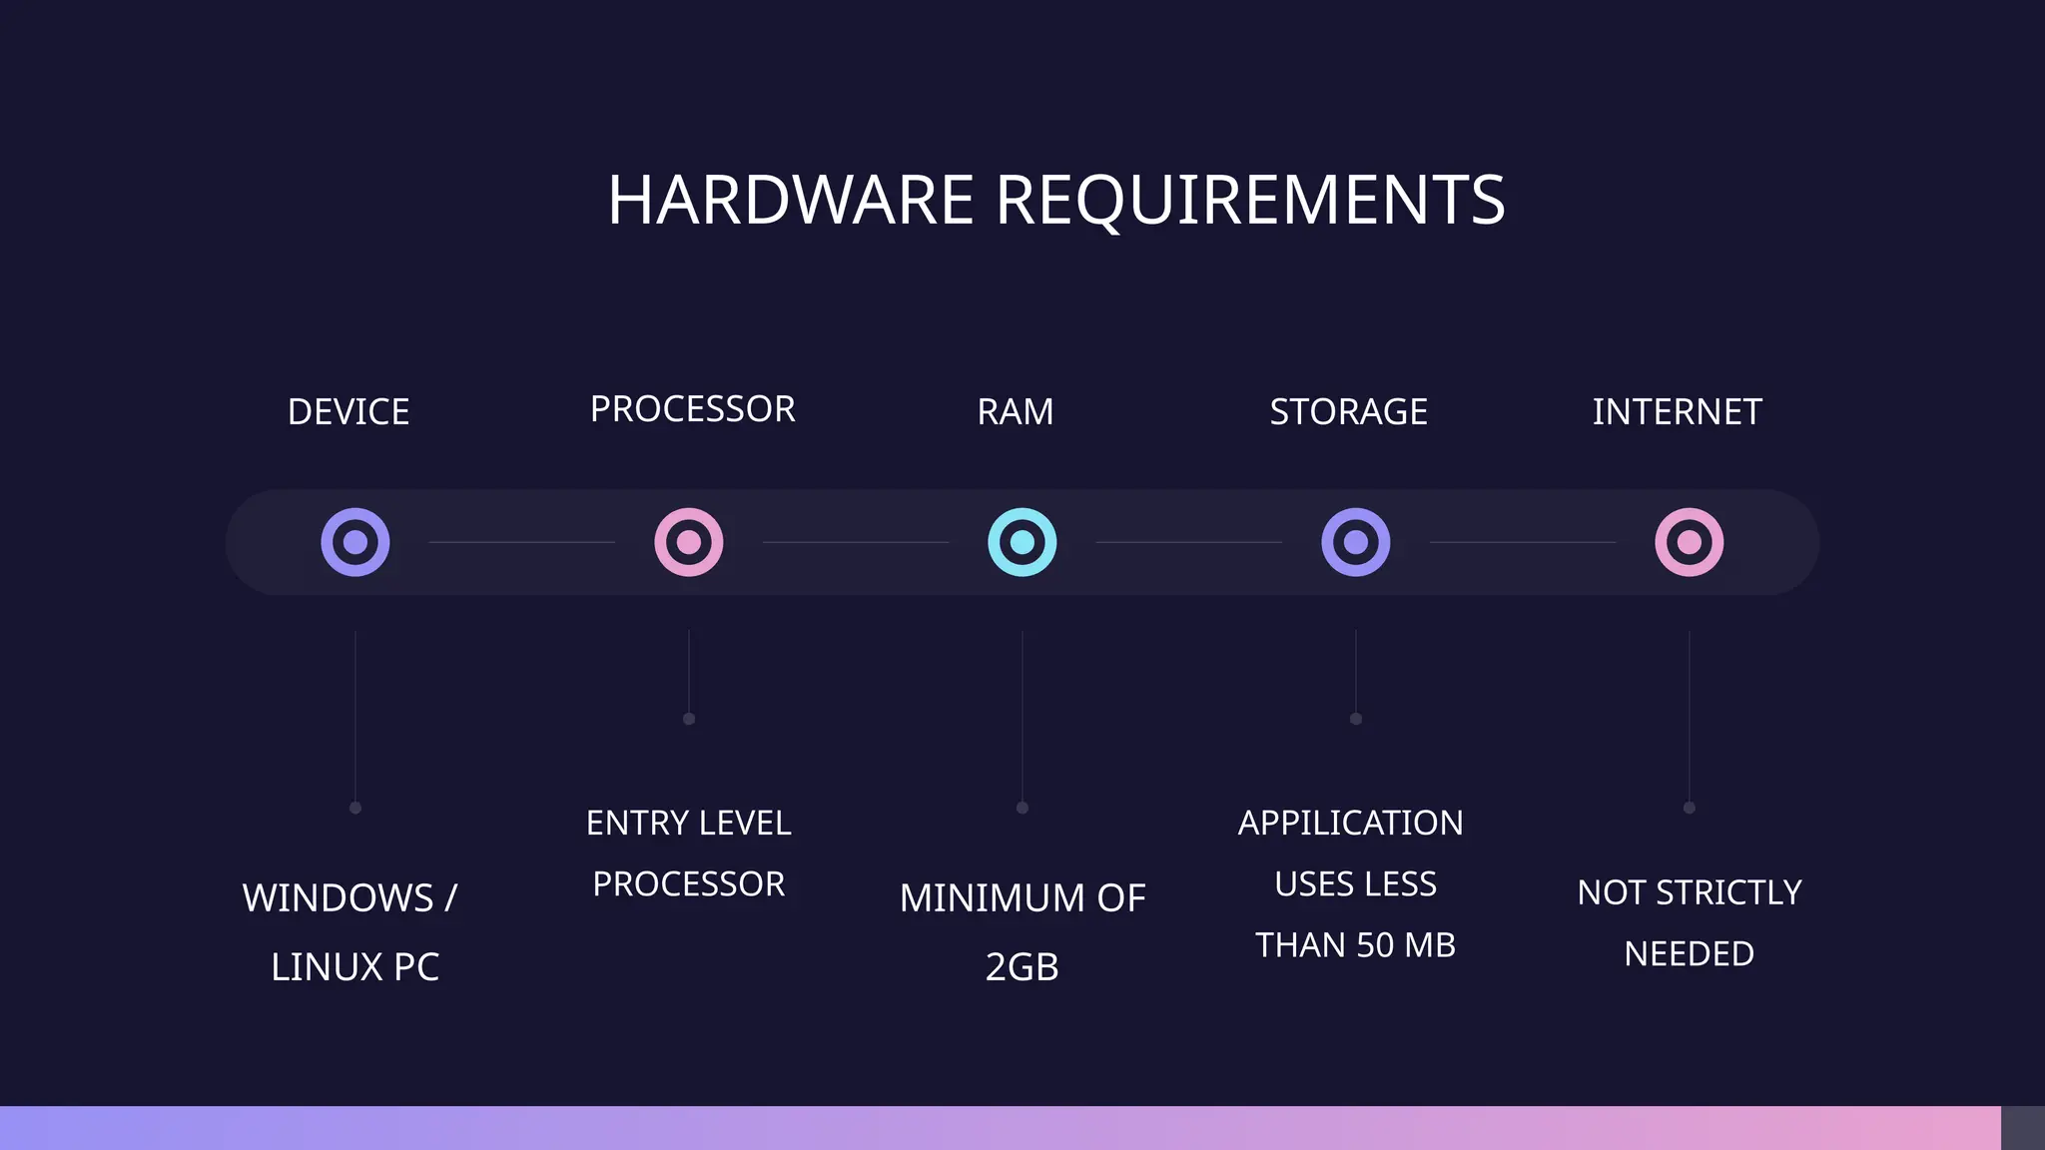Select the DEVICE heading label
The image size is (2045, 1150).
(348, 411)
